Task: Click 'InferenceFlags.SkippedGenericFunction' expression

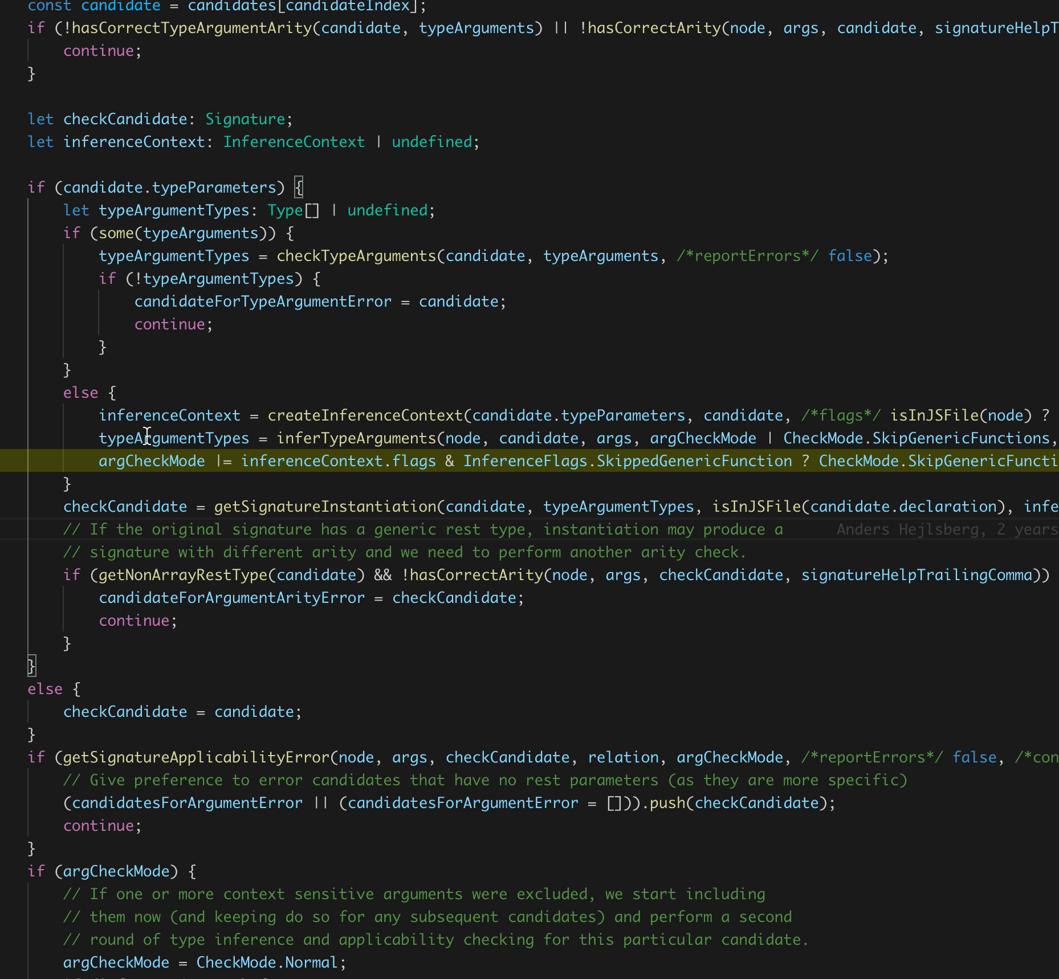Action: 628,461
